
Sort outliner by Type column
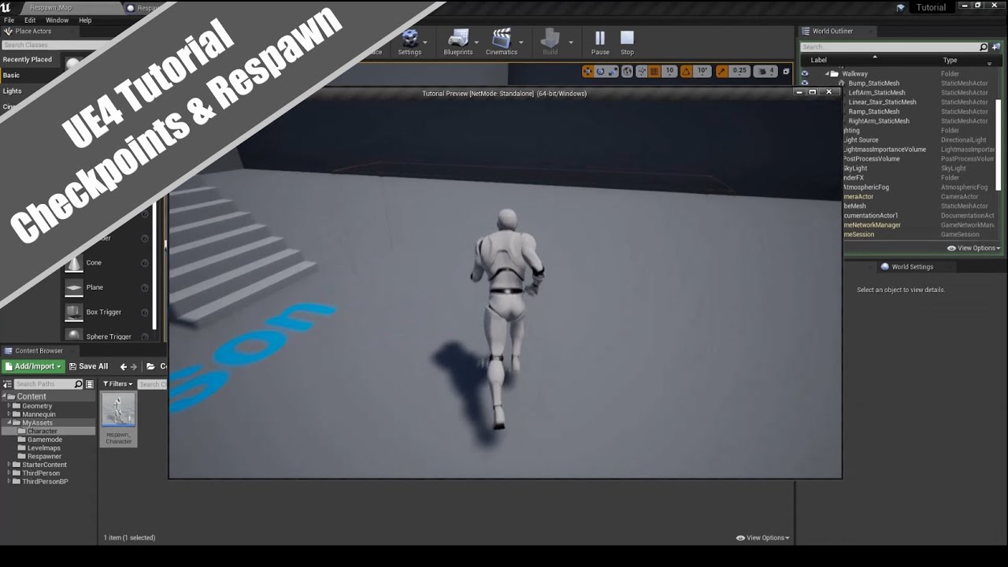(x=950, y=60)
